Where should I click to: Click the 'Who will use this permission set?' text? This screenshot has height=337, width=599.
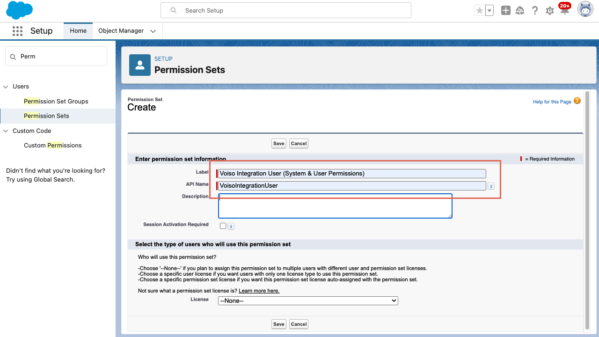177,257
